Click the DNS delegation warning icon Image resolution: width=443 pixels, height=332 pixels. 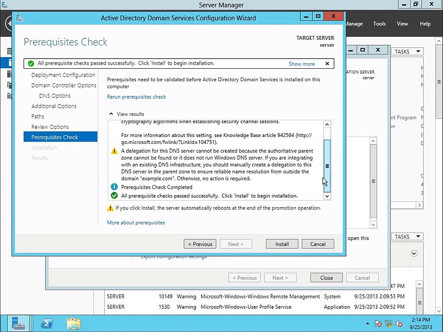coord(114,151)
